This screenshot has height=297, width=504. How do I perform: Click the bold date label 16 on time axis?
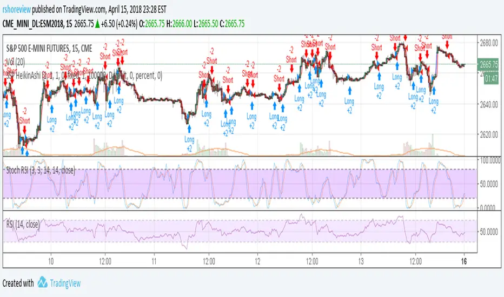[463, 261]
